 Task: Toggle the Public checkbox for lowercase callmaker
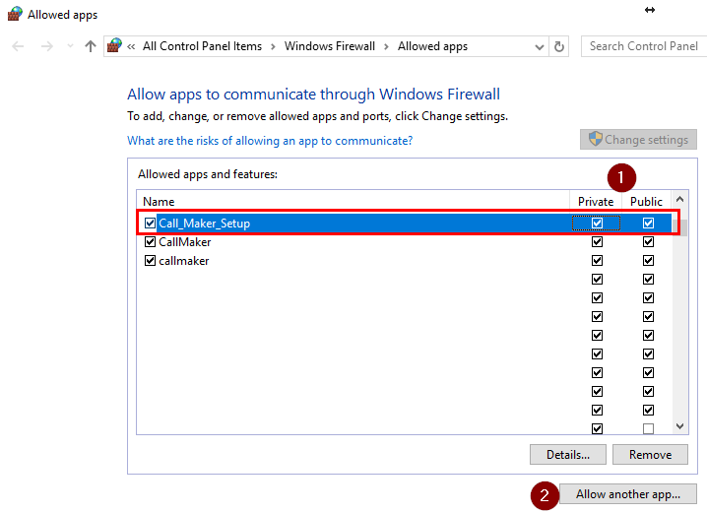pos(648,261)
